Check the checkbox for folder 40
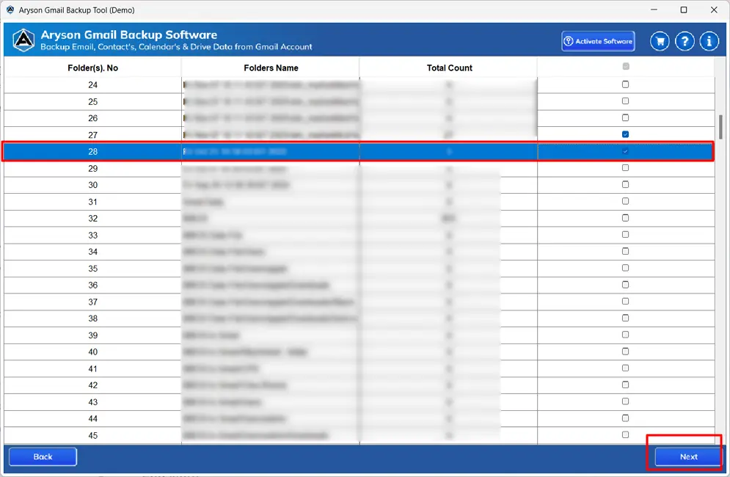Image resolution: width=730 pixels, height=477 pixels. point(625,352)
